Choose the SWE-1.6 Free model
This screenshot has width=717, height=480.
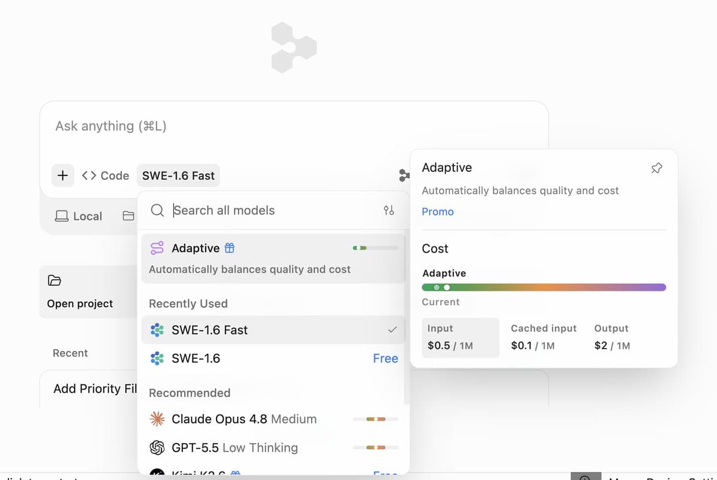273,359
